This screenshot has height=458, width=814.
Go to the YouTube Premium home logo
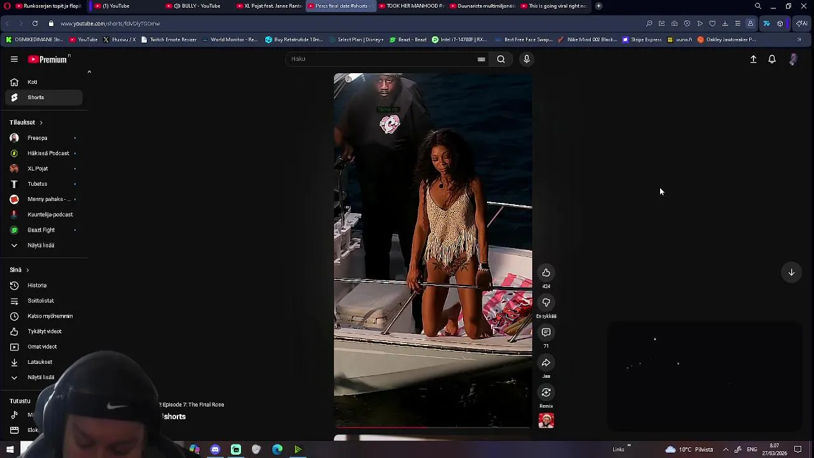(x=49, y=59)
